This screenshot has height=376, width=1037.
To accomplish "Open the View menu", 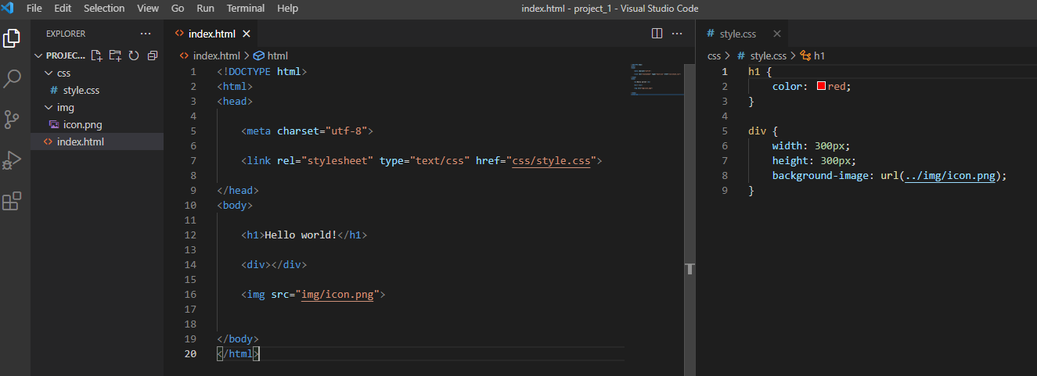I will (148, 8).
